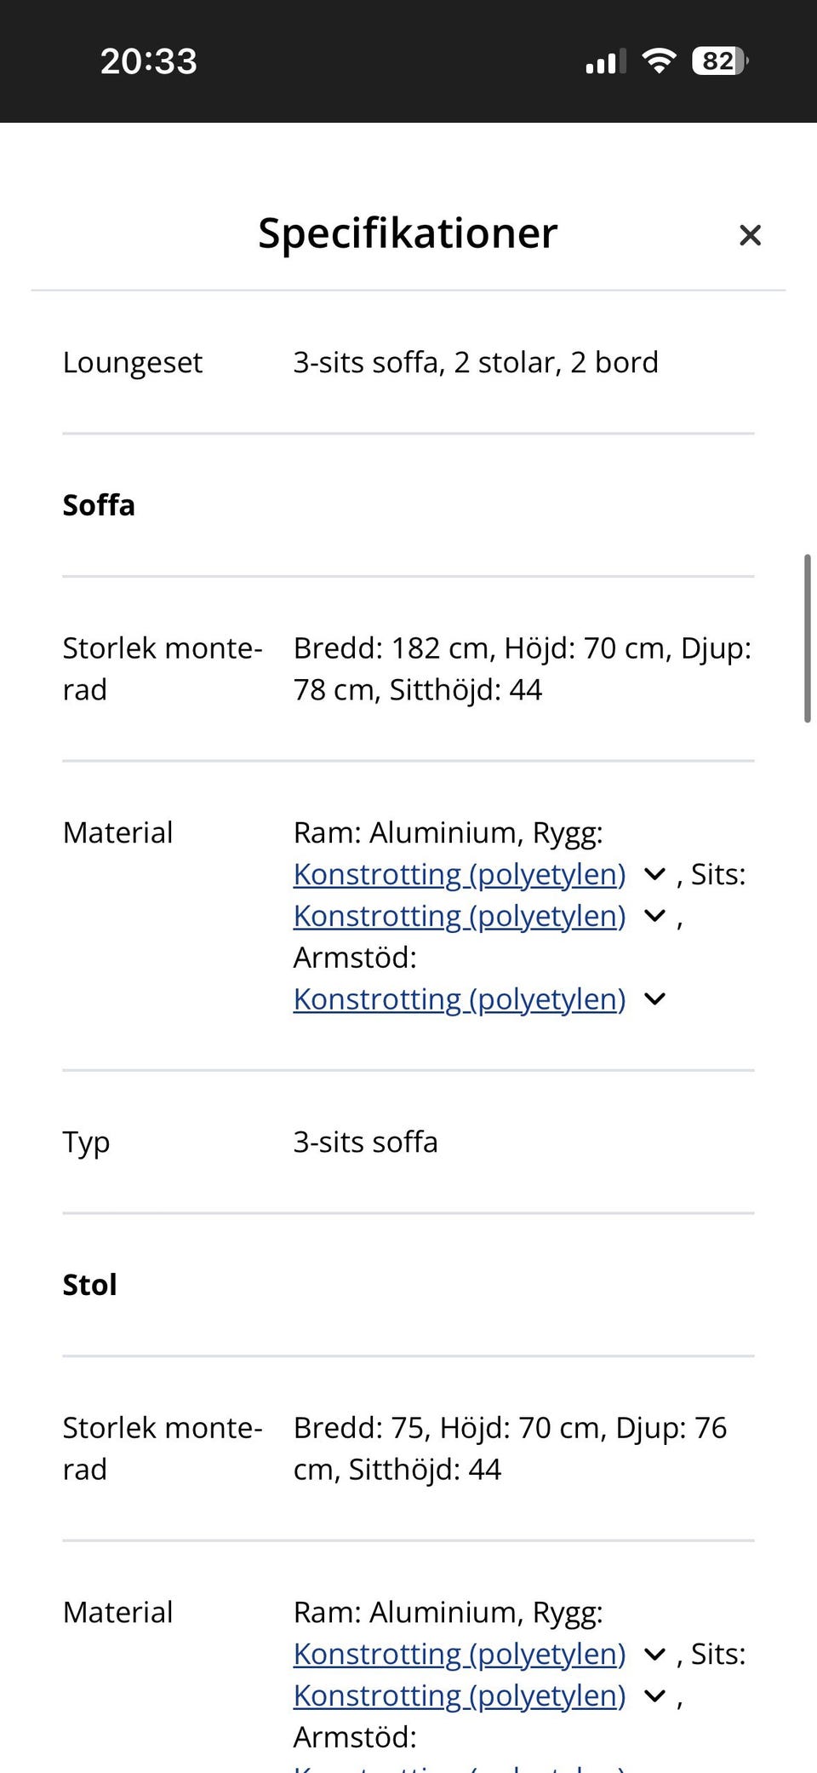Open Soffa Armstöd Konstrotting (polyetylen) link

click(x=460, y=999)
